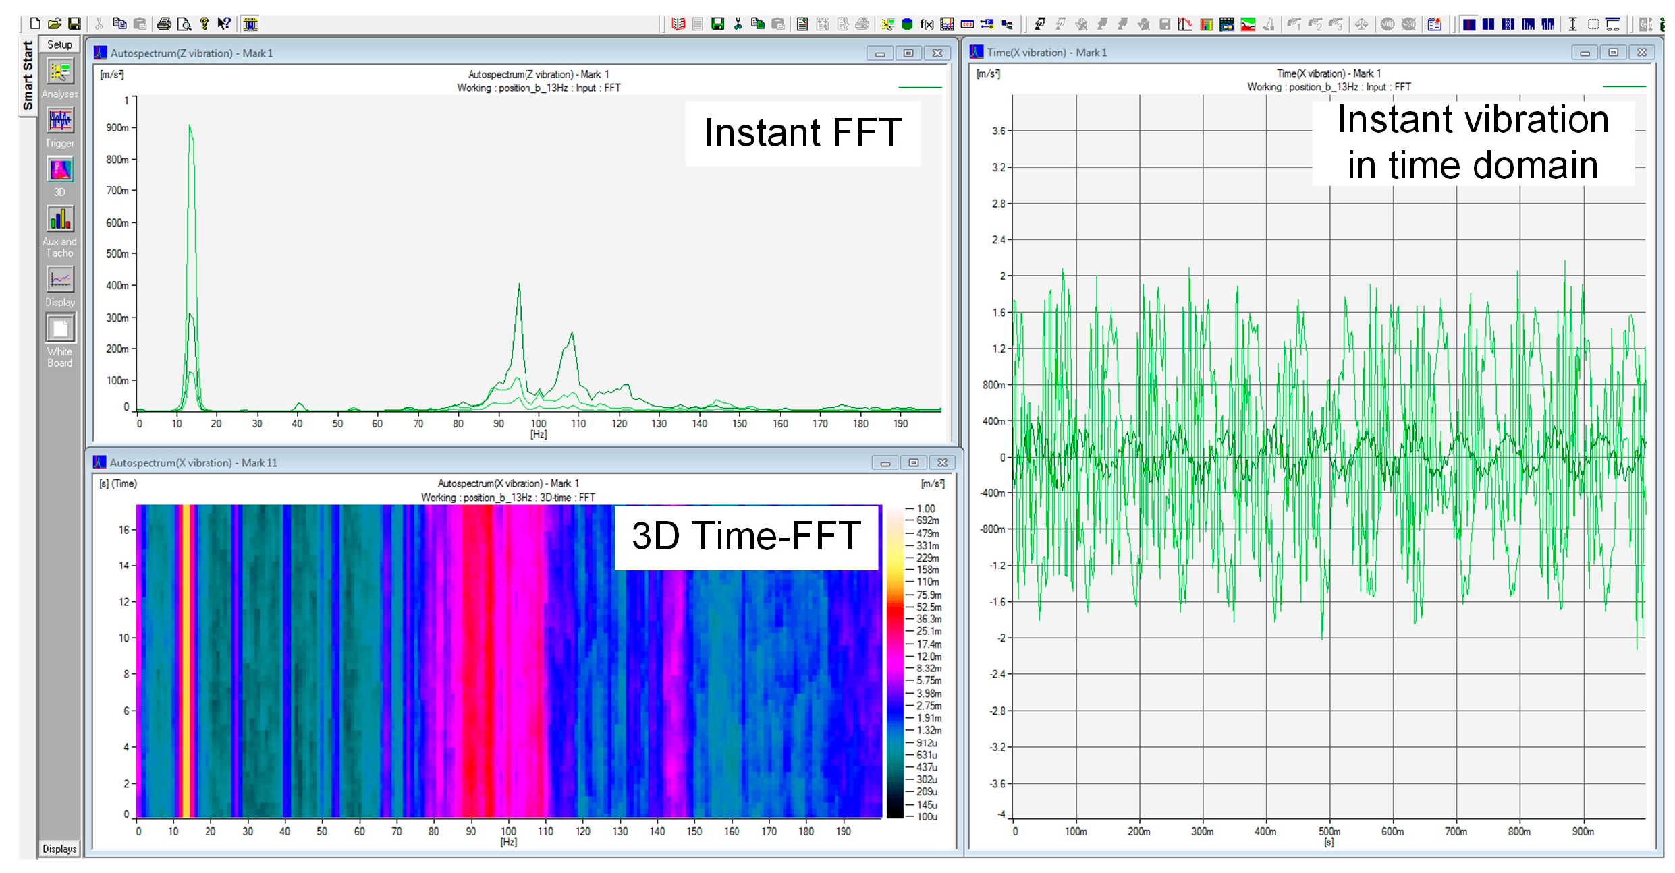This screenshot has height=873, width=1675.
Task: Select the 3D display icon
Action: coord(60,170)
